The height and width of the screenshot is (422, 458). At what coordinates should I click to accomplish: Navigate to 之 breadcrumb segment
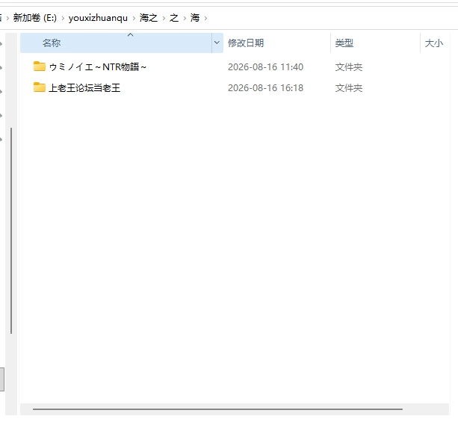(174, 18)
